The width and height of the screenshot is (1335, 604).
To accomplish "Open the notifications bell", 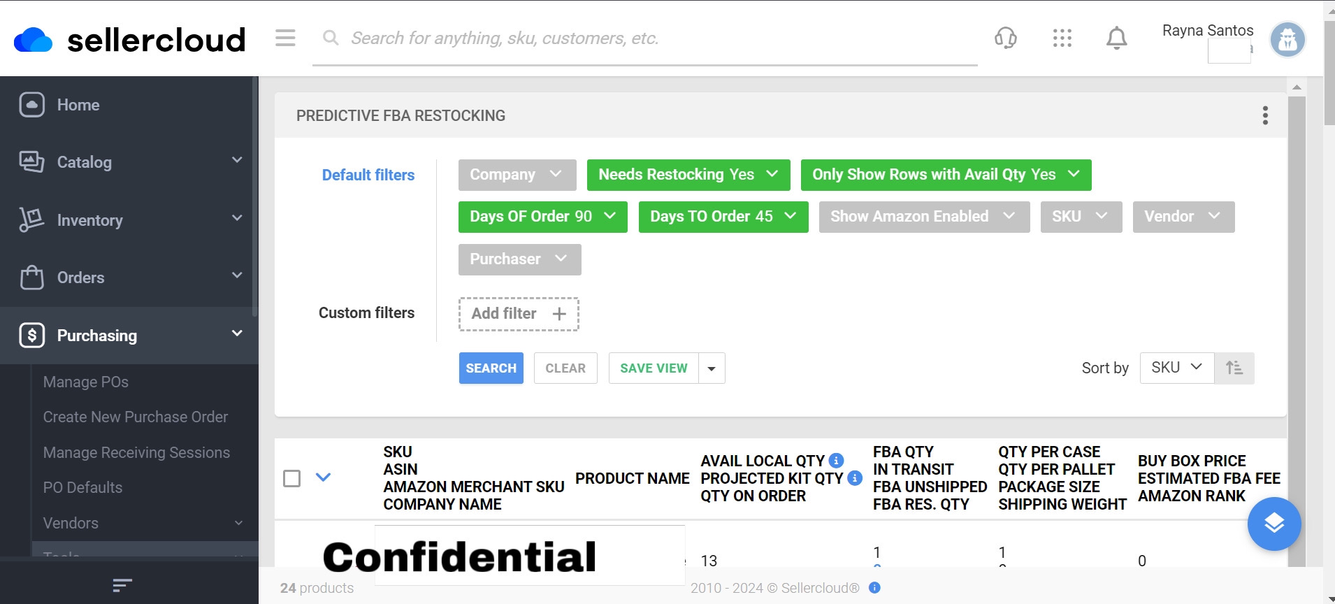I will tap(1117, 38).
